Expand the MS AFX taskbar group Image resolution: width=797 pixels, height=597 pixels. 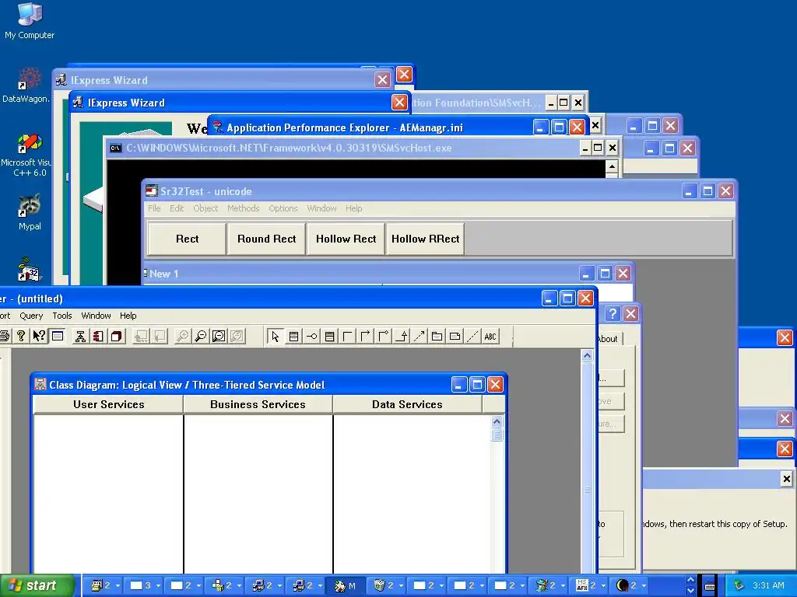[x=590, y=586]
